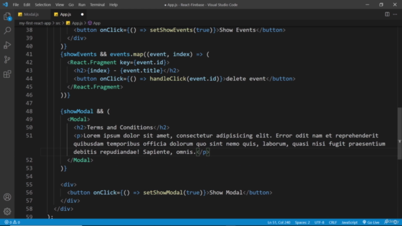This screenshot has height=226, width=402.
Task: Click line number 56 in gutter
Action: tap(30, 193)
